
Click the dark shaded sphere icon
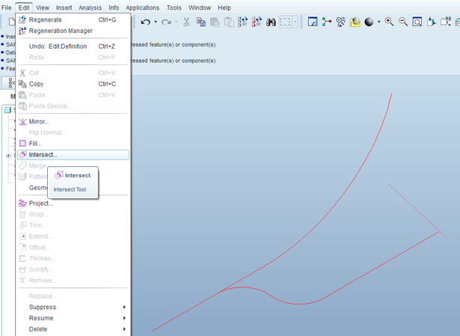pyautogui.click(x=369, y=22)
